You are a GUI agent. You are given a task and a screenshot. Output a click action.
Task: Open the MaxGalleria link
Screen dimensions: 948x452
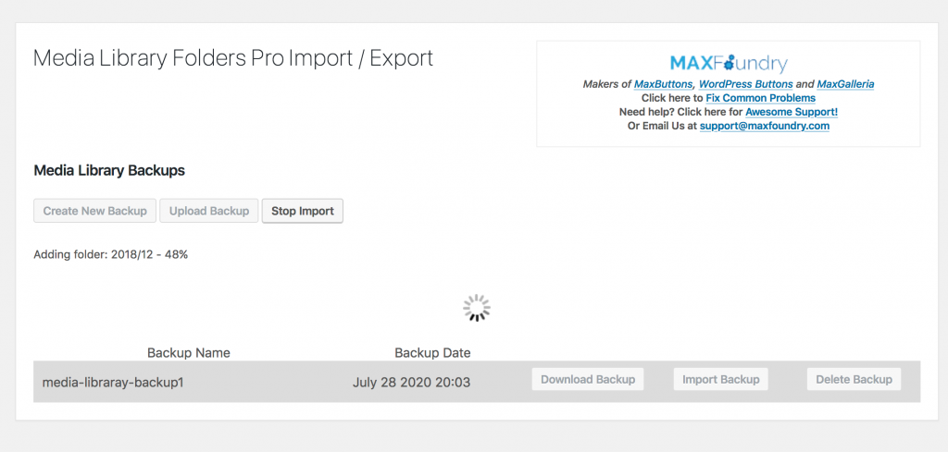tap(845, 84)
